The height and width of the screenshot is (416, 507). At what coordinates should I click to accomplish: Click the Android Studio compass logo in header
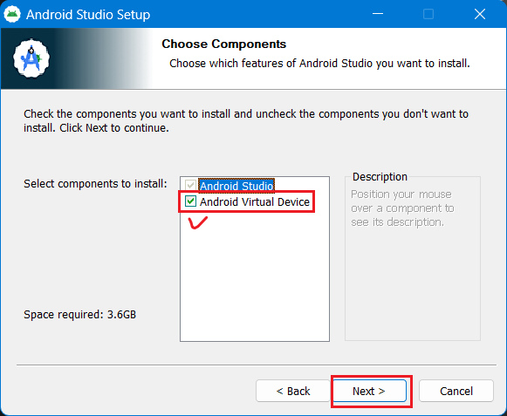[x=31, y=58]
